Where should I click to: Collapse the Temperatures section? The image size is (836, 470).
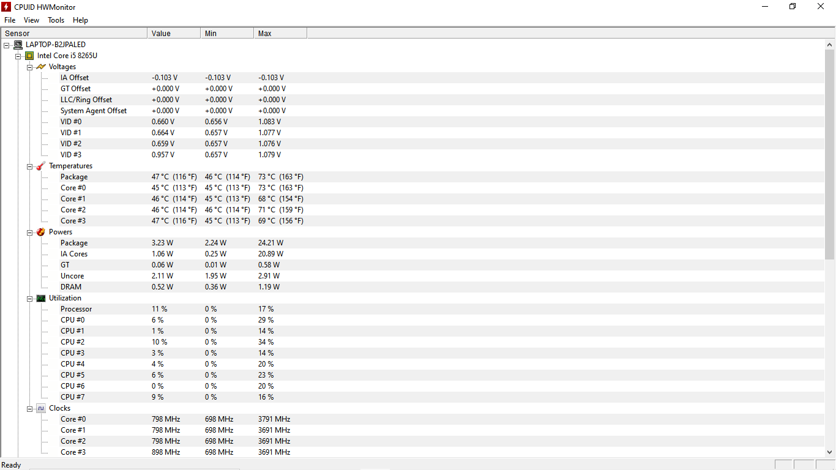[x=30, y=166]
